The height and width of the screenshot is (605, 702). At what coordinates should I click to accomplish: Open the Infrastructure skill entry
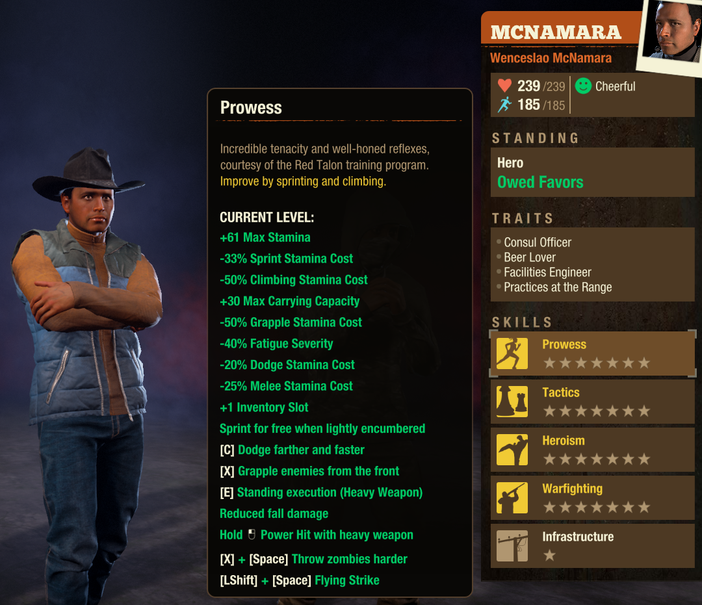[x=592, y=546]
